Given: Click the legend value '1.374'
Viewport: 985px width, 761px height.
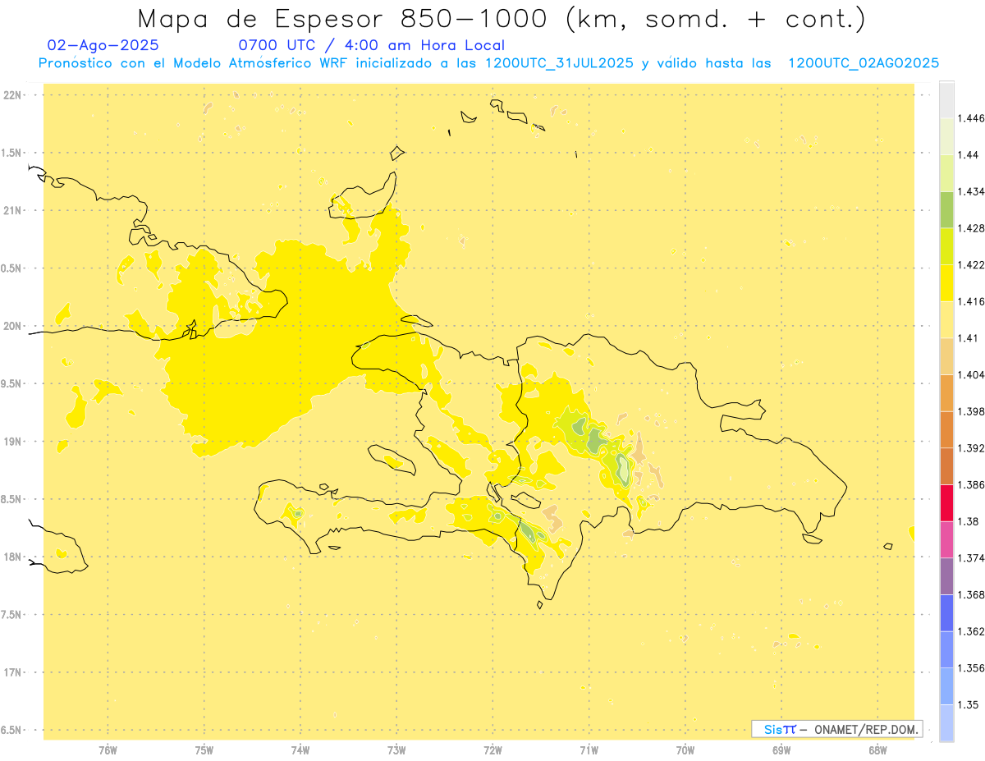Looking at the screenshot, I should [x=972, y=558].
